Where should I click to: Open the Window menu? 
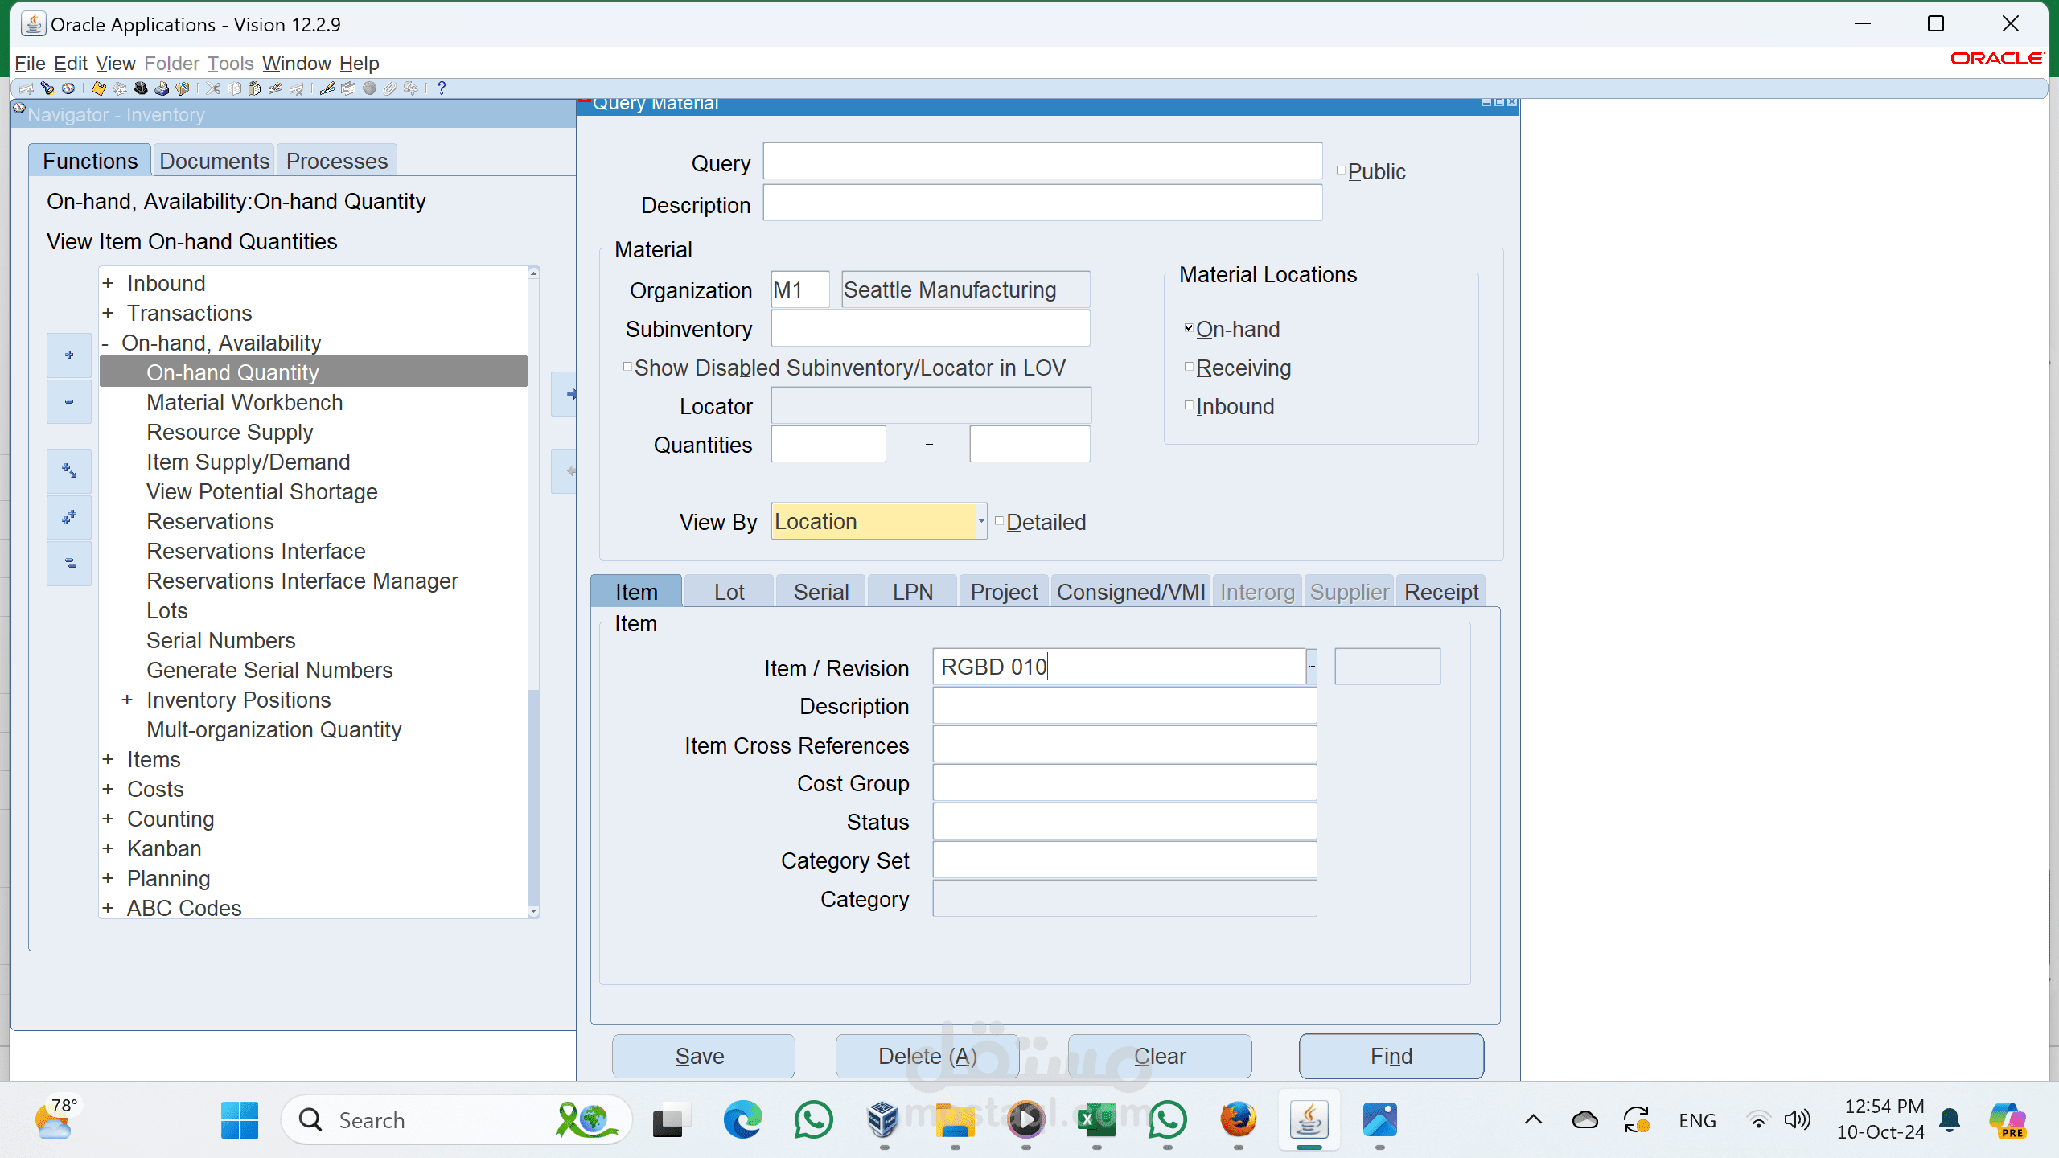point(296,63)
